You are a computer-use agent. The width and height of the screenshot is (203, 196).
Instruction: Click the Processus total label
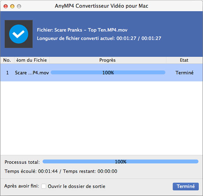point(22,162)
